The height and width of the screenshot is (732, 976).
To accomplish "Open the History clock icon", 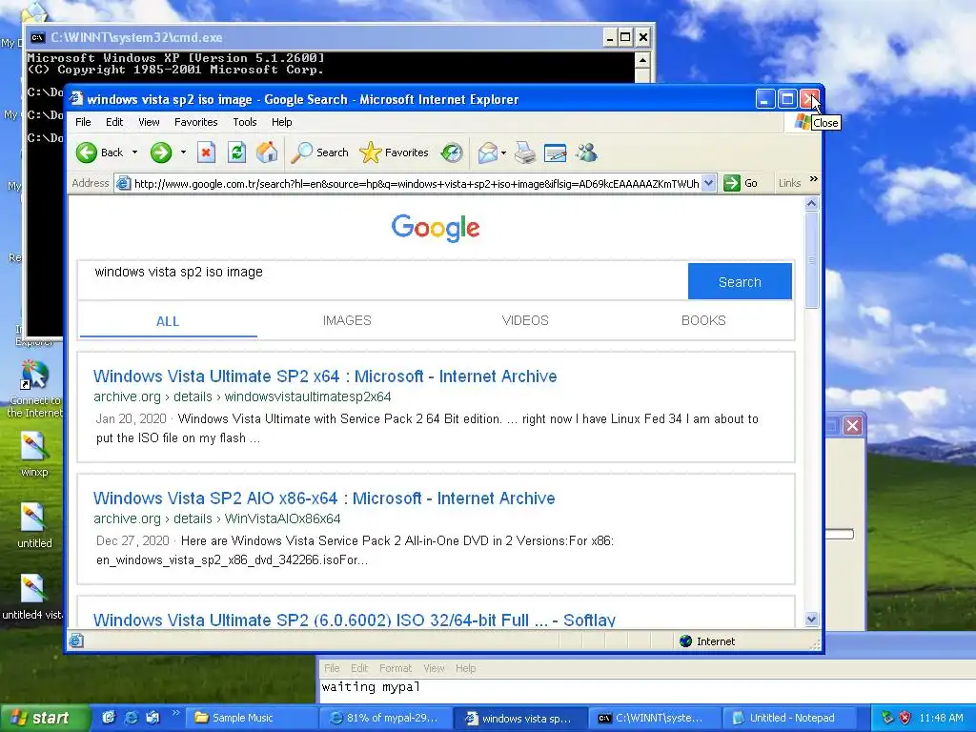I will [452, 152].
